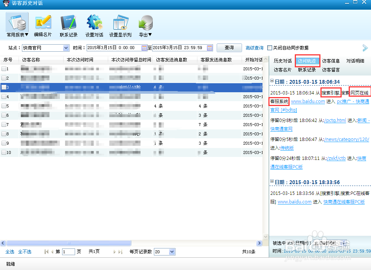Image resolution: width=371 pixels, height=270 pixels.
Task: Click the app logo in title bar
Action: (x=6, y=3)
